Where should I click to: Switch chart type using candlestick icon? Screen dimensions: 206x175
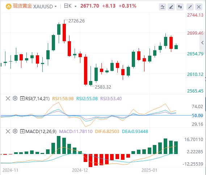pos(180,7)
